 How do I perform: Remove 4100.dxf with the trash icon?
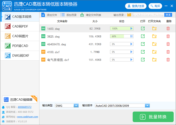(x=168, y=52)
